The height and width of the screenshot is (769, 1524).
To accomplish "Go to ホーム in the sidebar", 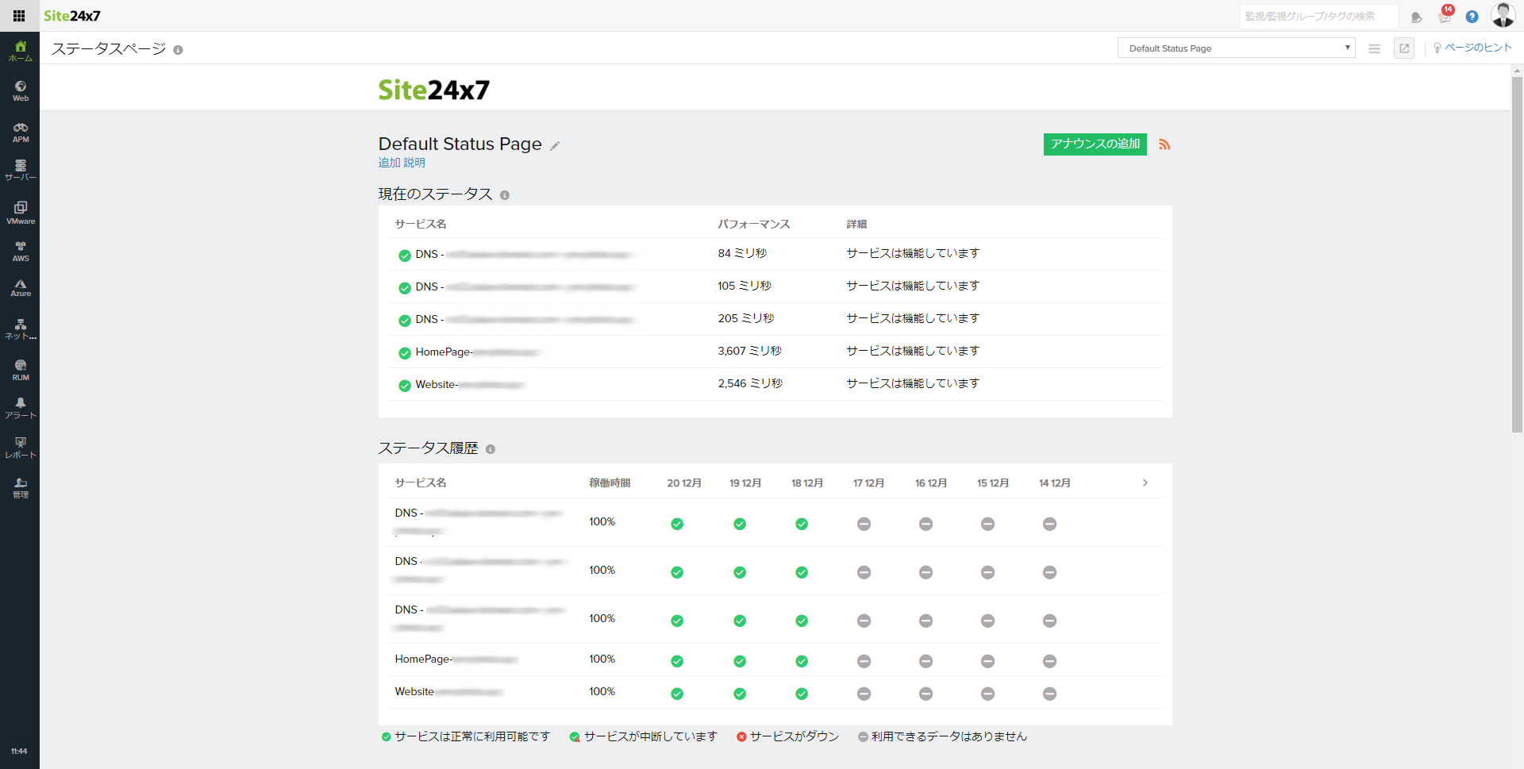I will coord(21,51).
